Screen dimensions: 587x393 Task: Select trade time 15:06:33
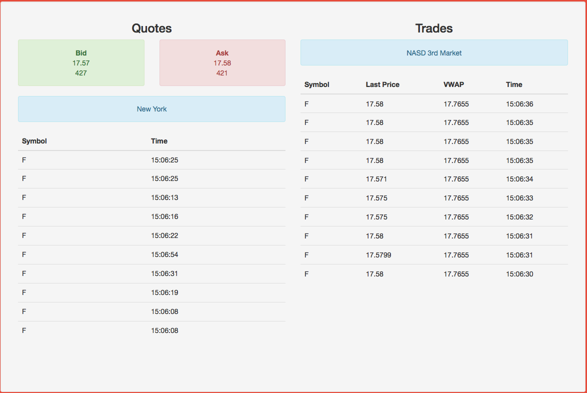click(519, 198)
